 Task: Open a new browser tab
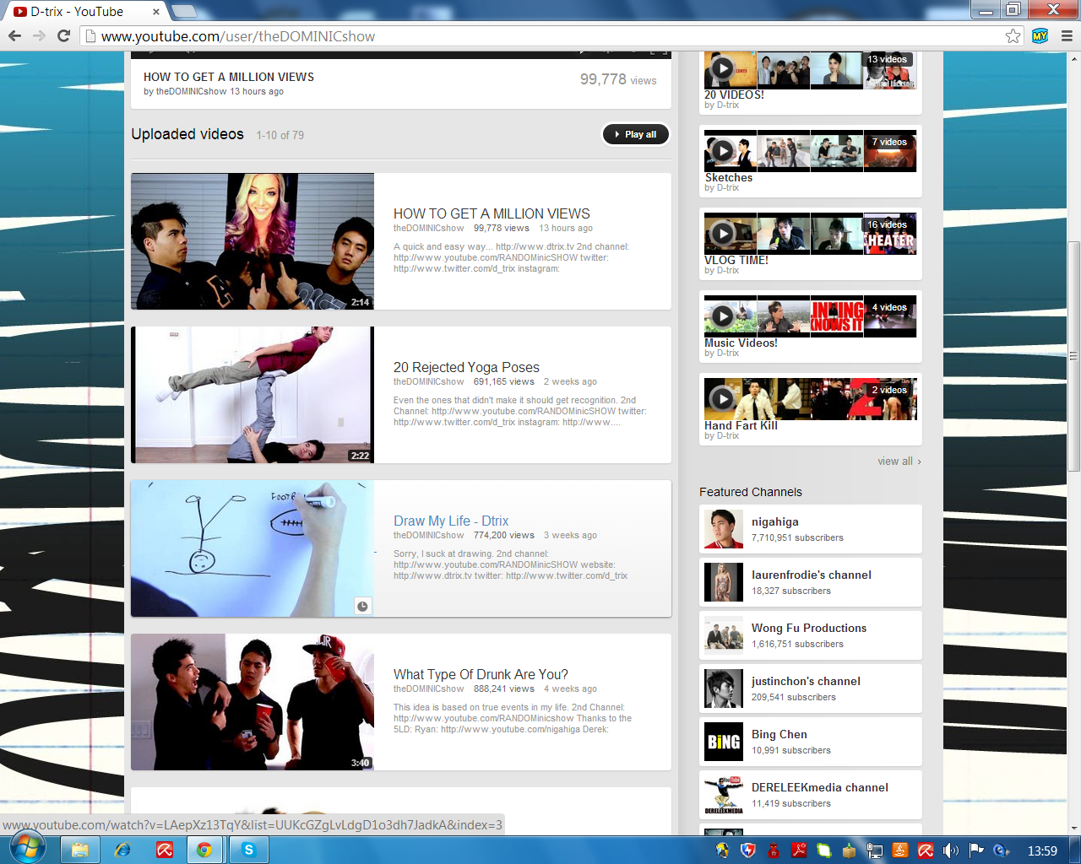(184, 11)
